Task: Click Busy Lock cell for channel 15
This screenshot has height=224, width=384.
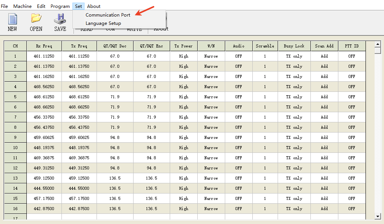Action: click(x=294, y=198)
